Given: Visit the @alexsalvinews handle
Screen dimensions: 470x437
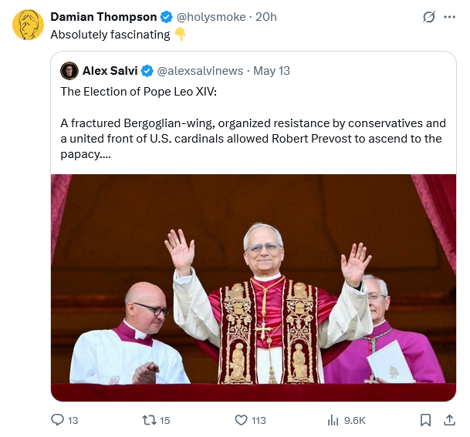Looking at the screenshot, I should point(201,71).
